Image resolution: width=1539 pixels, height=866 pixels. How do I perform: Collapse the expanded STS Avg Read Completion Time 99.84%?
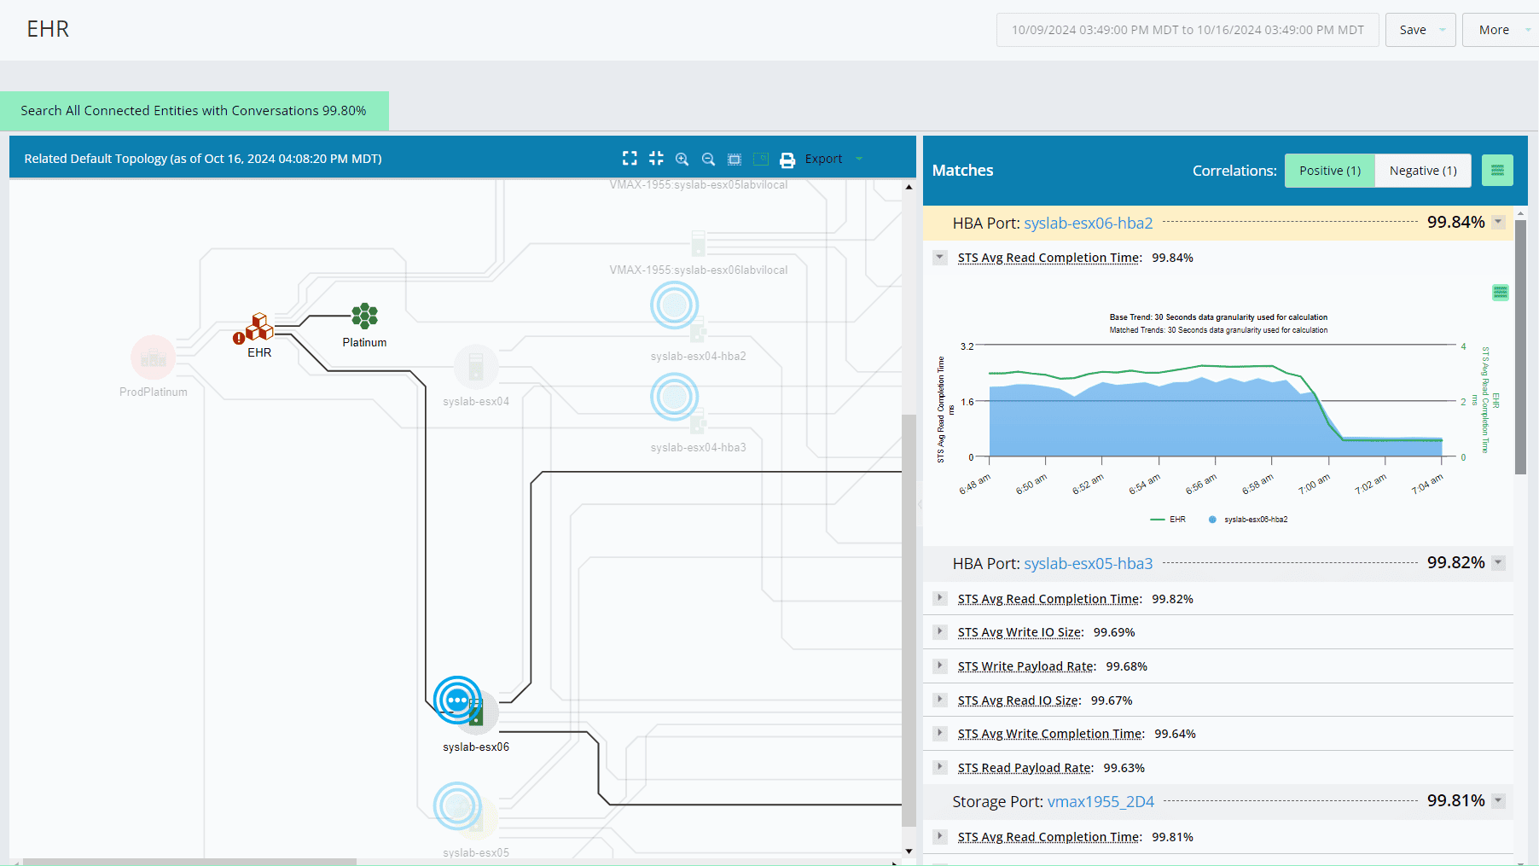(940, 257)
